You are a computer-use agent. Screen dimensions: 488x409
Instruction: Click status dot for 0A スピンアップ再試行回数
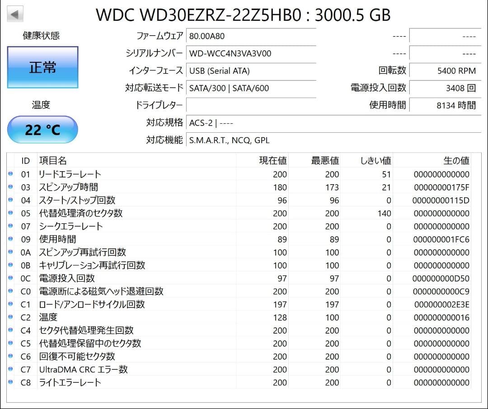point(10,252)
